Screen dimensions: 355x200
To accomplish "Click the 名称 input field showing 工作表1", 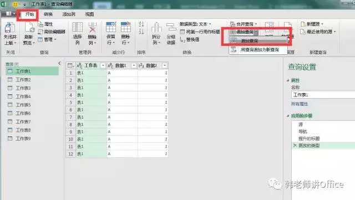I will tap(323, 95).
